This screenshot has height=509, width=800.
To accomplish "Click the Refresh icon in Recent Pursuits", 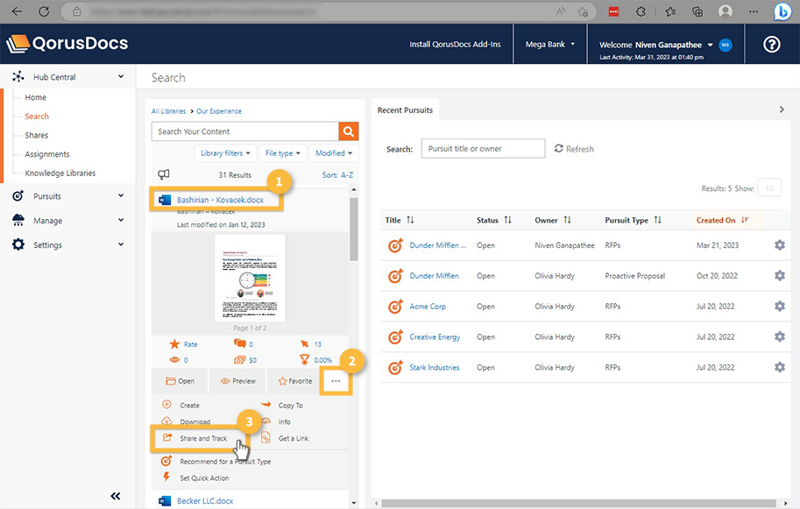I will point(559,149).
